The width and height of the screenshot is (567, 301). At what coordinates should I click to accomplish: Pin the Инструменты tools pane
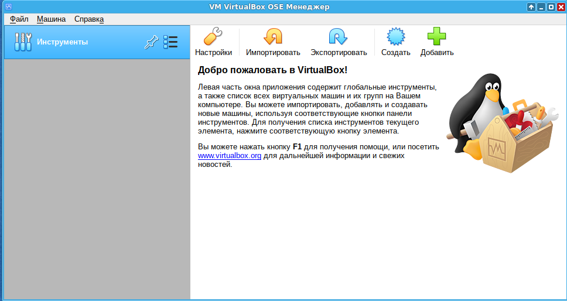click(x=152, y=42)
